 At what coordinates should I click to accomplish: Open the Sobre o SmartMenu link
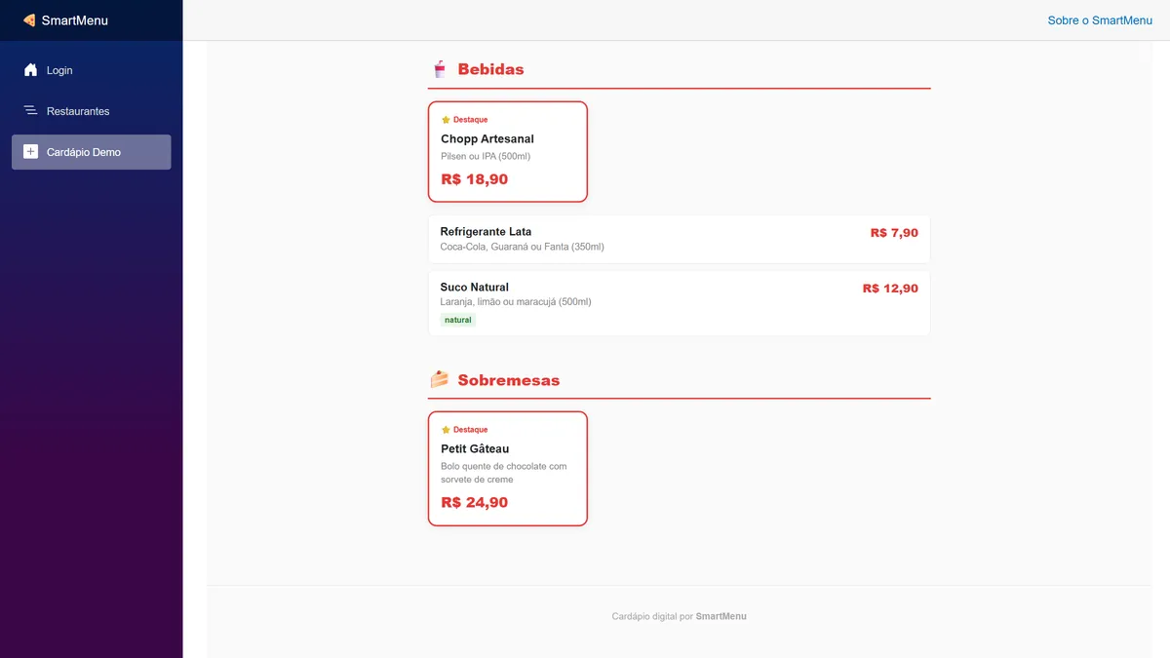pyautogui.click(x=1100, y=20)
